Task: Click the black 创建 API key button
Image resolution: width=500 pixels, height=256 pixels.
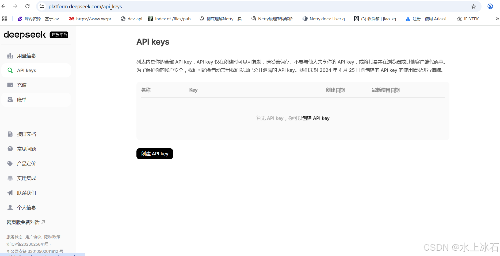Action: [155, 154]
